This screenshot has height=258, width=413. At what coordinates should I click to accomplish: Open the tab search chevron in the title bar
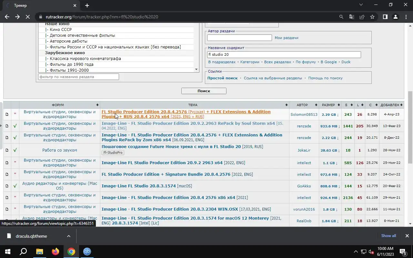pyautogui.click(x=361, y=5)
